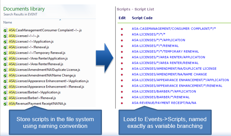
Task: Click the Script Code column header
Action: (x=142, y=18)
